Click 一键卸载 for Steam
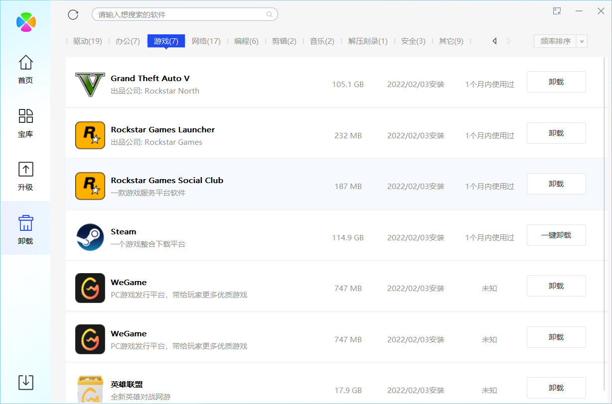612x404 pixels. (556, 235)
